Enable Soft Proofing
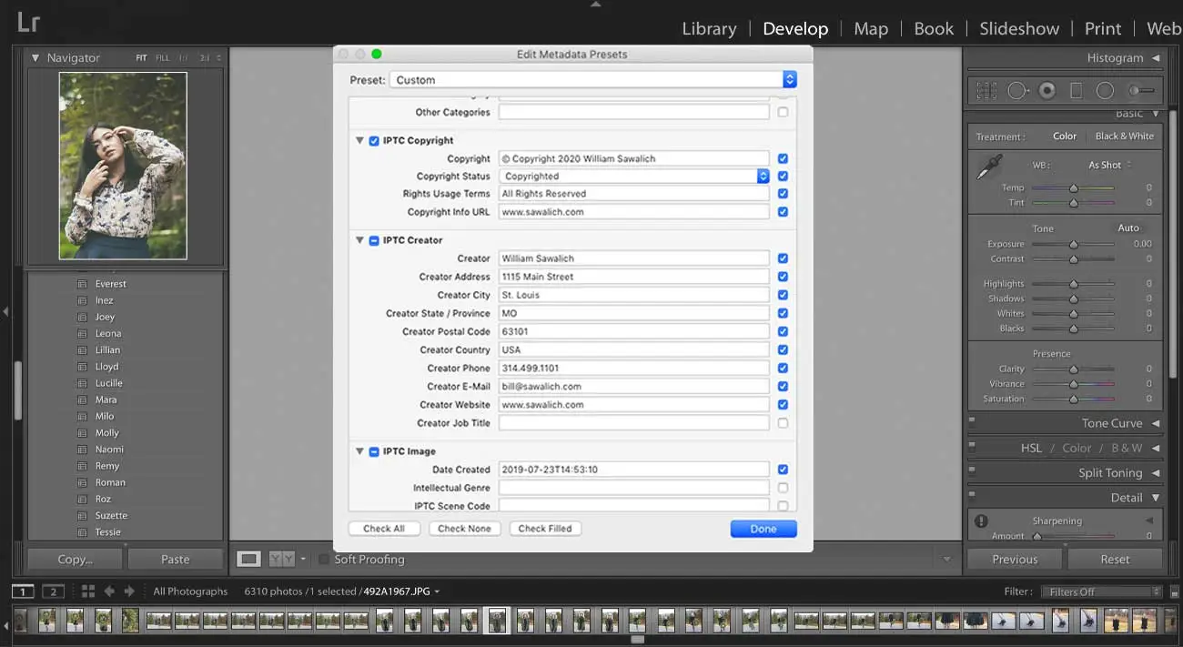1183x647 pixels. [325, 560]
